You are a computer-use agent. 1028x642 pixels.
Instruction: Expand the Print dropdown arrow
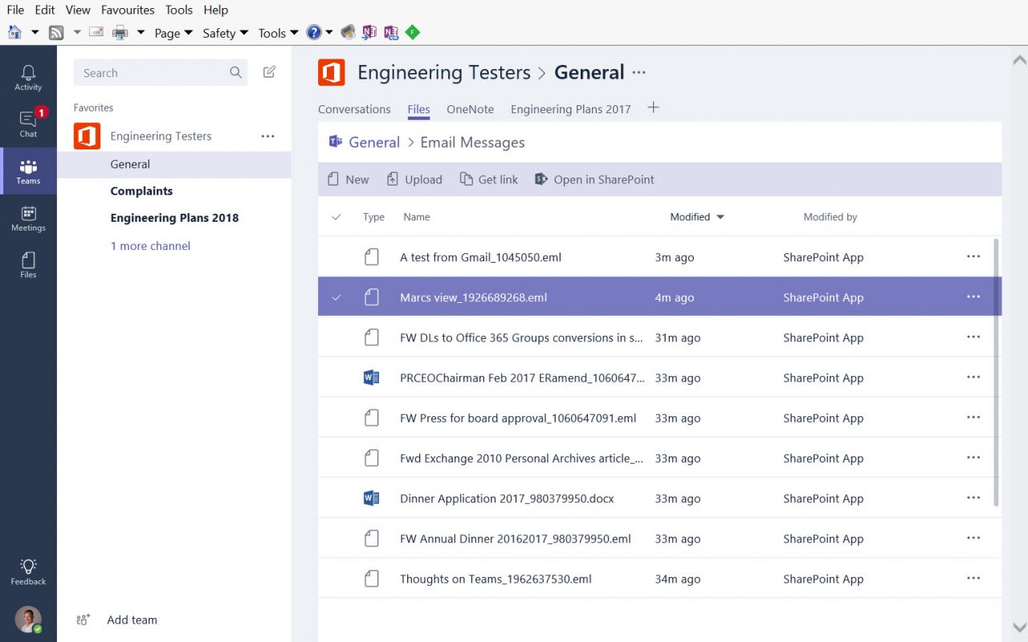click(141, 33)
